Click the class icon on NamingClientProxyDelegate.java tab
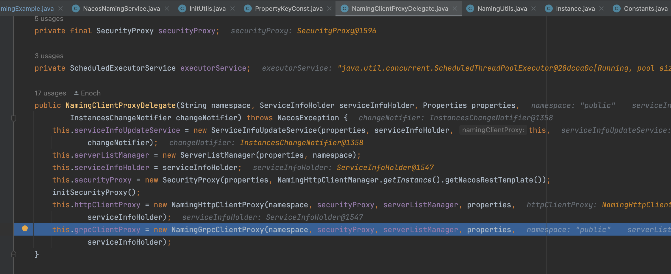This screenshot has width=671, height=274. (344, 8)
